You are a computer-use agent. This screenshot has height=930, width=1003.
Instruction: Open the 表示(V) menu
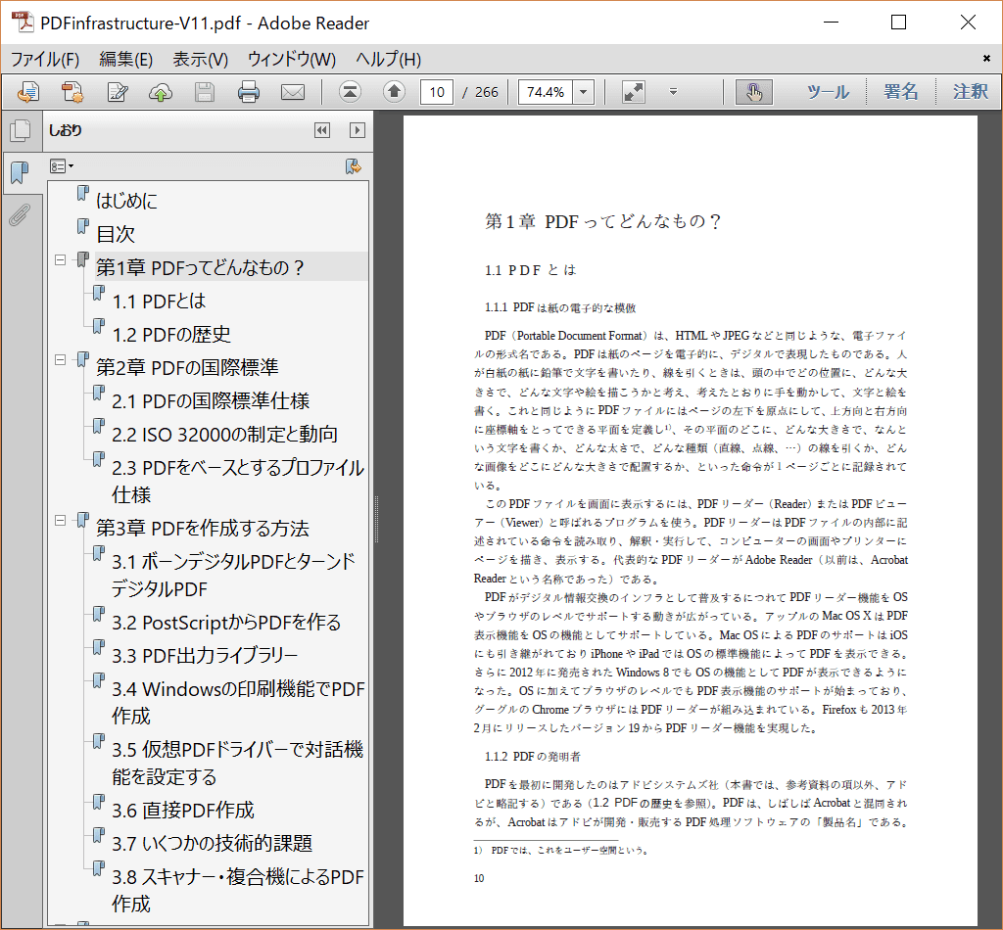[x=200, y=59]
